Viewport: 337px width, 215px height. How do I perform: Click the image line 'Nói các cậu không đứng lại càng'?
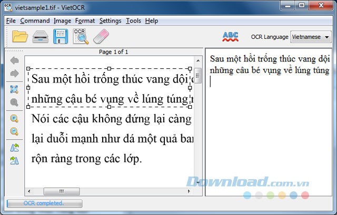tap(112, 119)
